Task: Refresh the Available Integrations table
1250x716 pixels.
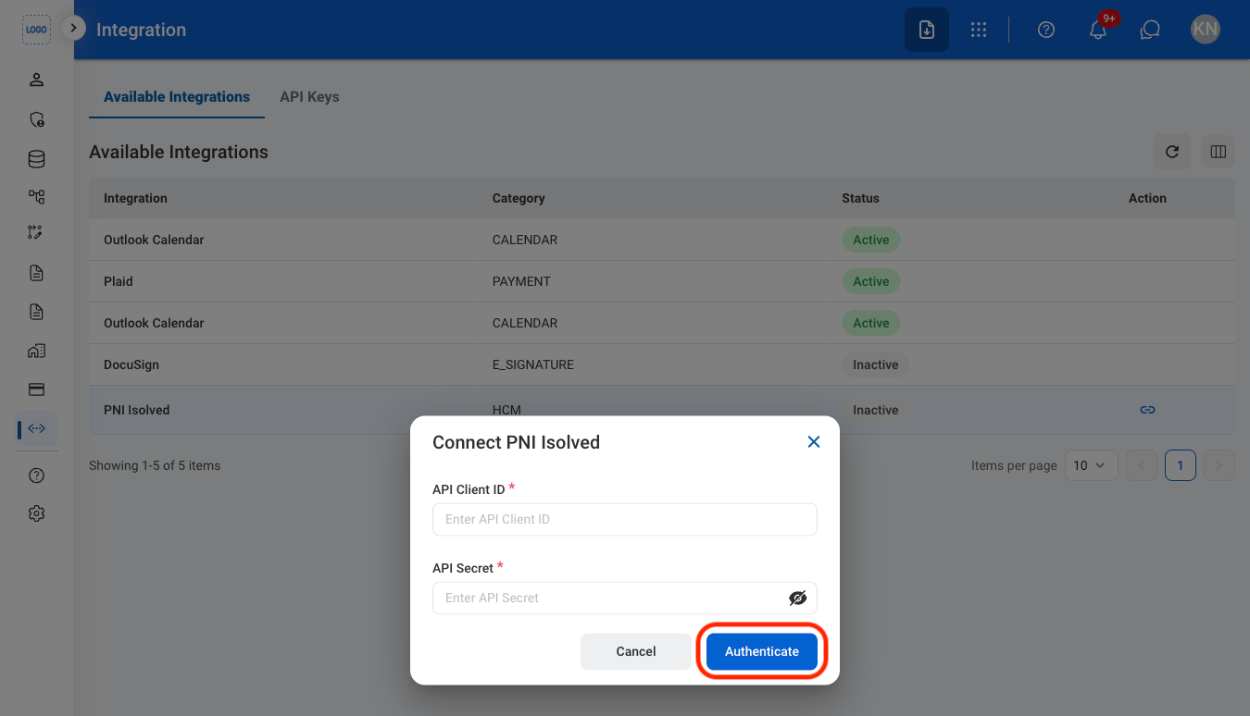Action: pos(1172,152)
